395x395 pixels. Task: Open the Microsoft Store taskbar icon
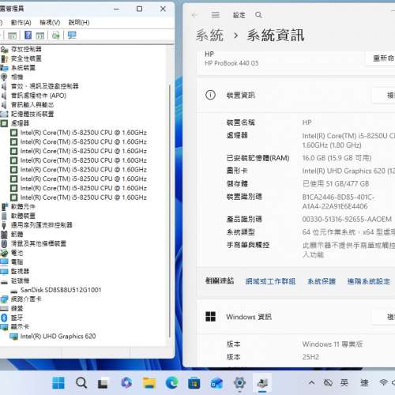(194, 382)
